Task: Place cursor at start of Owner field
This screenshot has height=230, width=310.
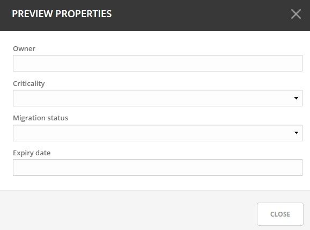Action: [x=16, y=63]
